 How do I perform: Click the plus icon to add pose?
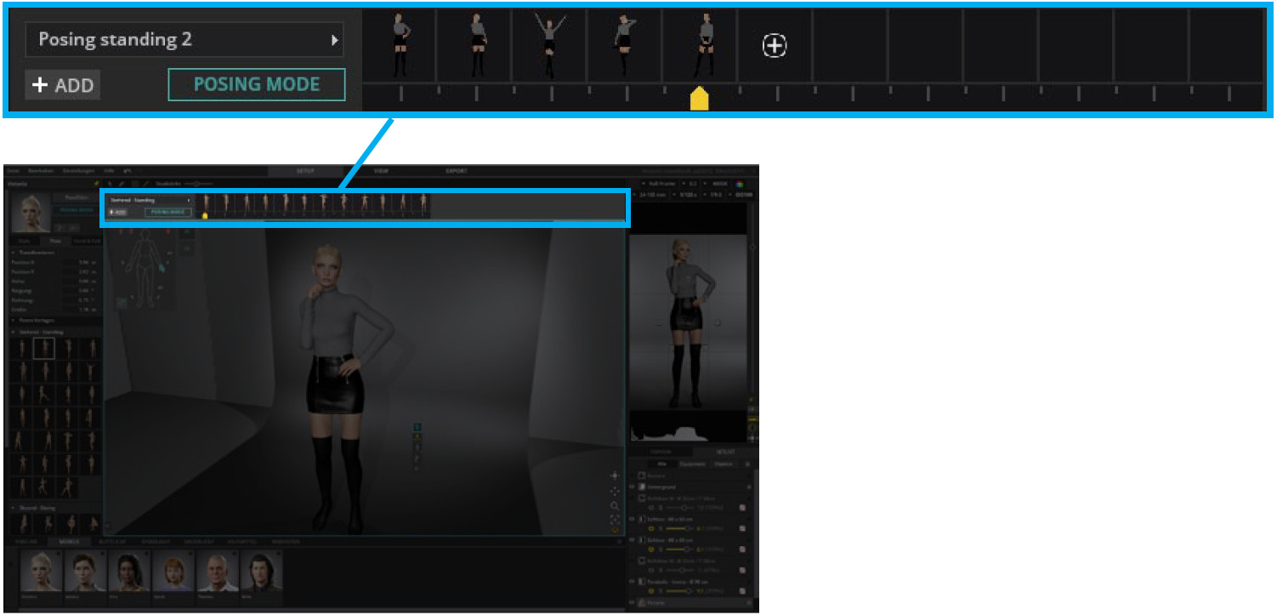pyautogui.click(x=774, y=47)
